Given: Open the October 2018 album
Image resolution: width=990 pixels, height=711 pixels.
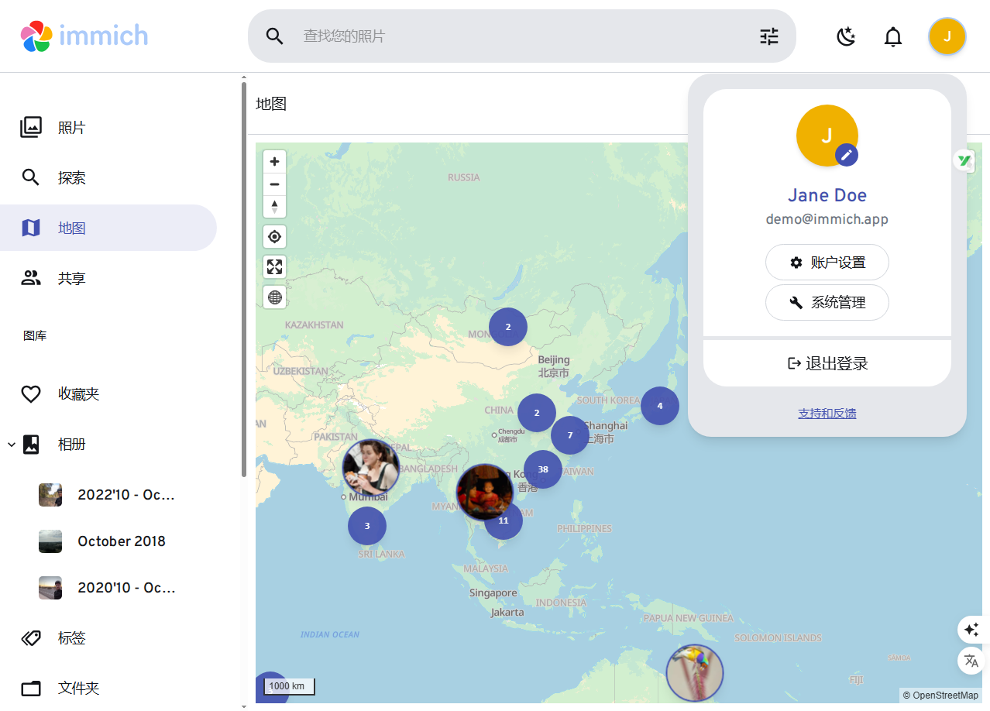Looking at the screenshot, I should [121, 541].
